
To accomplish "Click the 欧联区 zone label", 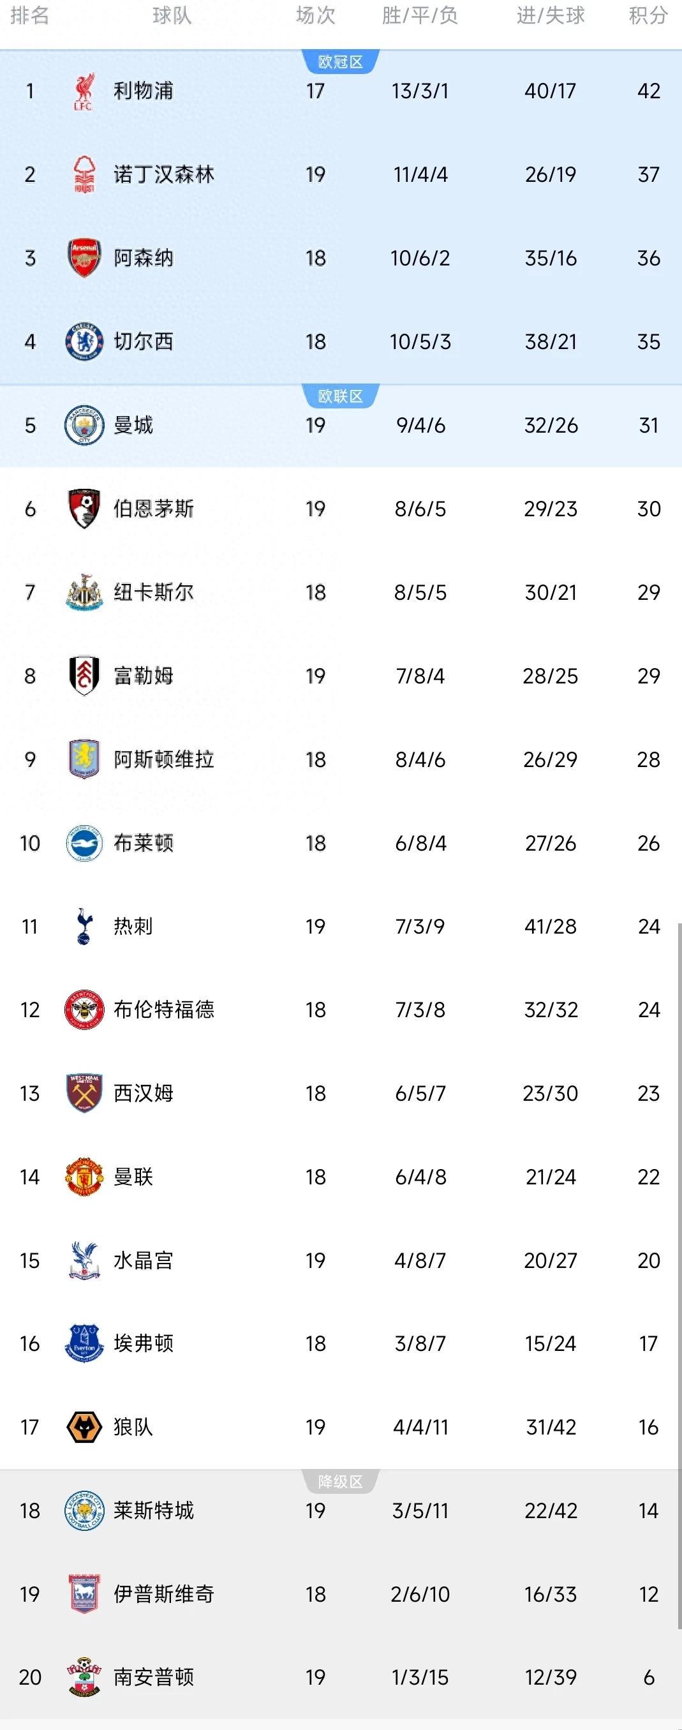I will pyautogui.click(x=340, y=396).
